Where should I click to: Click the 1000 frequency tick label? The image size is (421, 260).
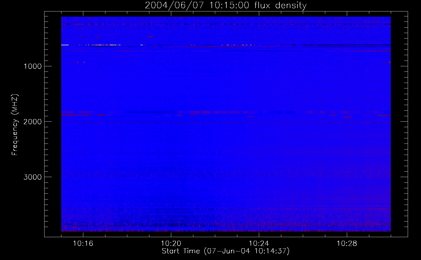click(x=33, y=66)
